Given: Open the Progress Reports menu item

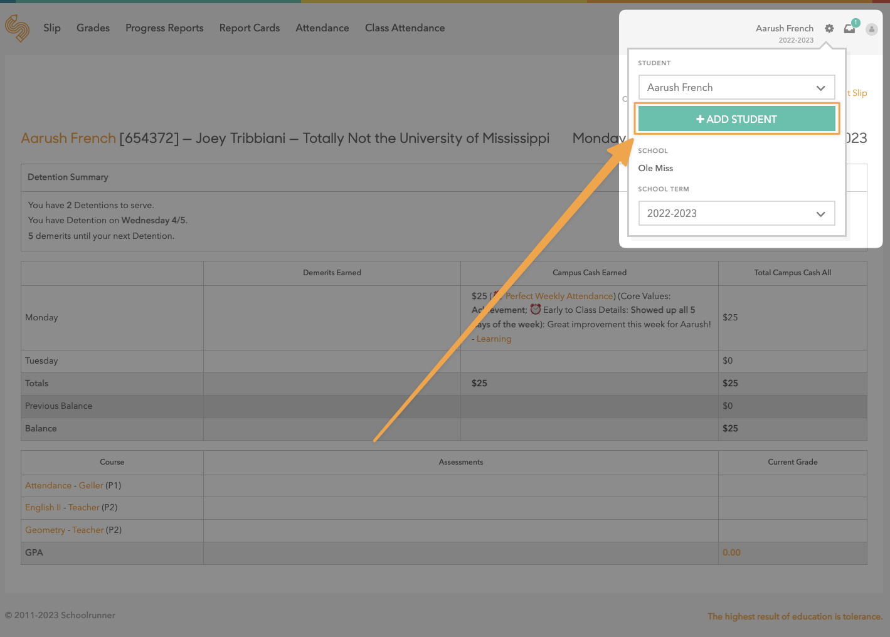Looking at the screenshot, I should (164, 28).
